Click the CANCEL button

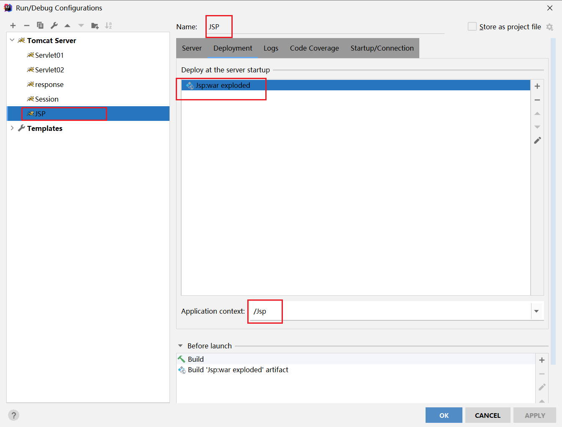pyautogui.click(x=488, y=415)
